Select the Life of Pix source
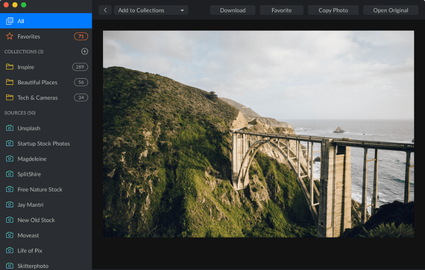 point(46,250)
